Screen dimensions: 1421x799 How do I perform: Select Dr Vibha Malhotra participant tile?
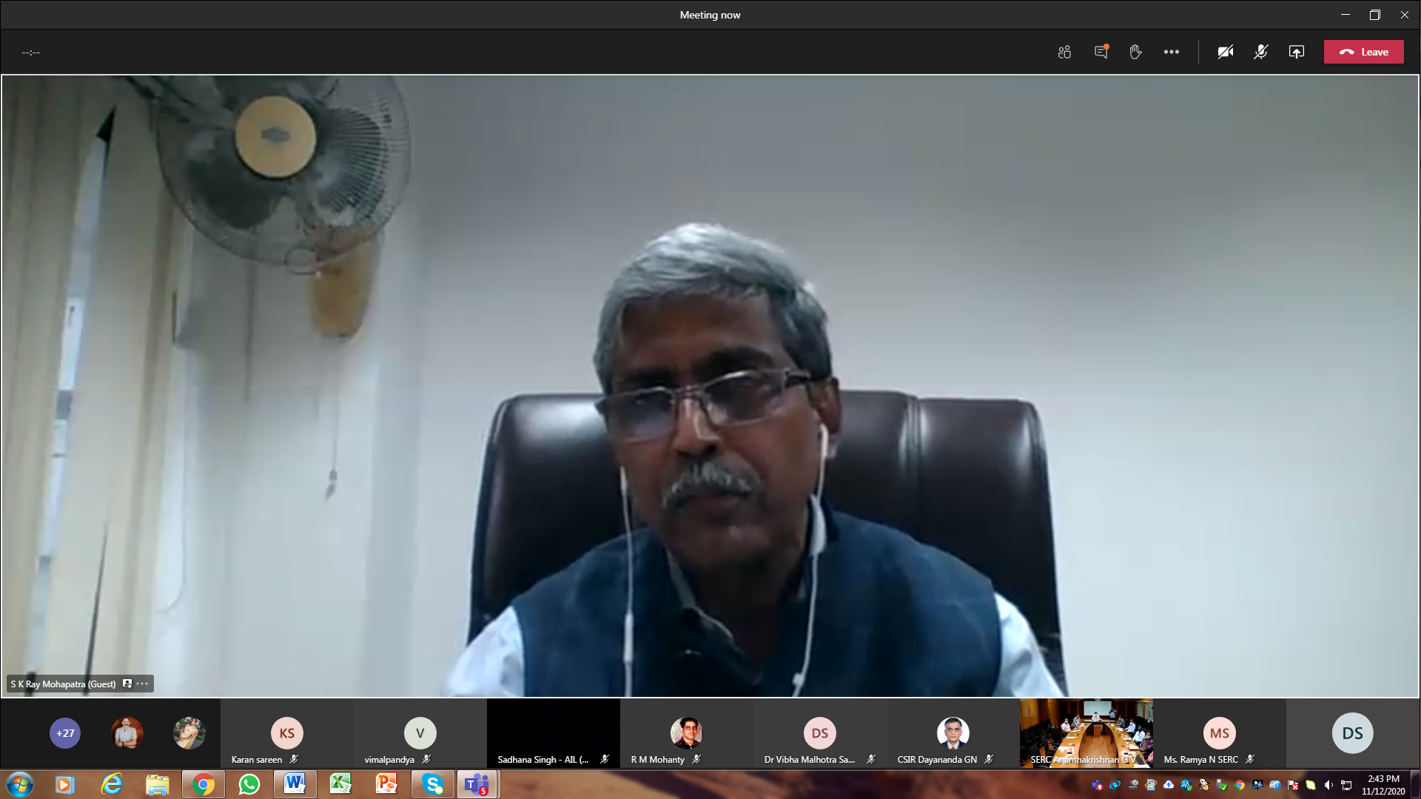pyautogui.click(x=820, y=733)
